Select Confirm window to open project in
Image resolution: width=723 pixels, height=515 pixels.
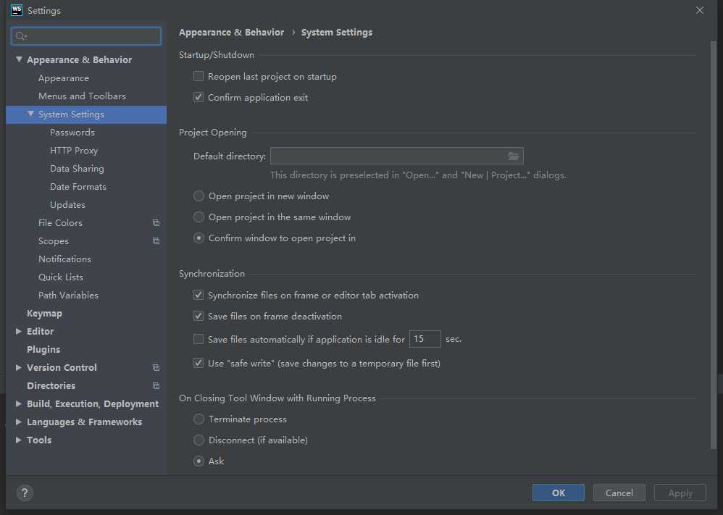point(198,238)
